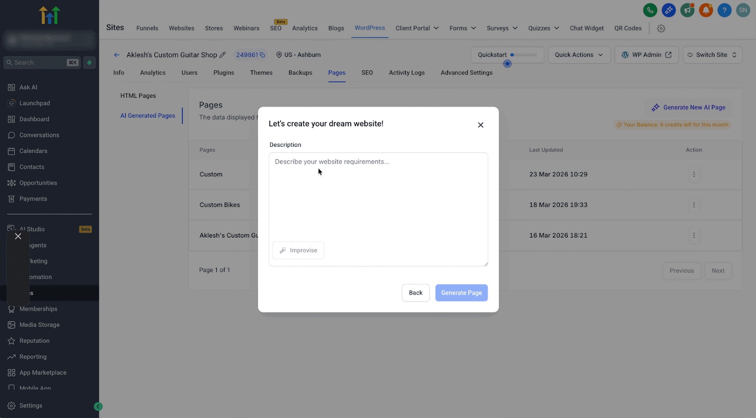This screenshot has height=418, width=756.
Task: Open the megaphone announcements icon
Action: coord(687,10)
